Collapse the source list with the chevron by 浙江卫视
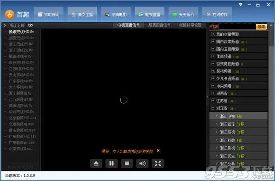The image size is (275, 181). click(5, 26)
